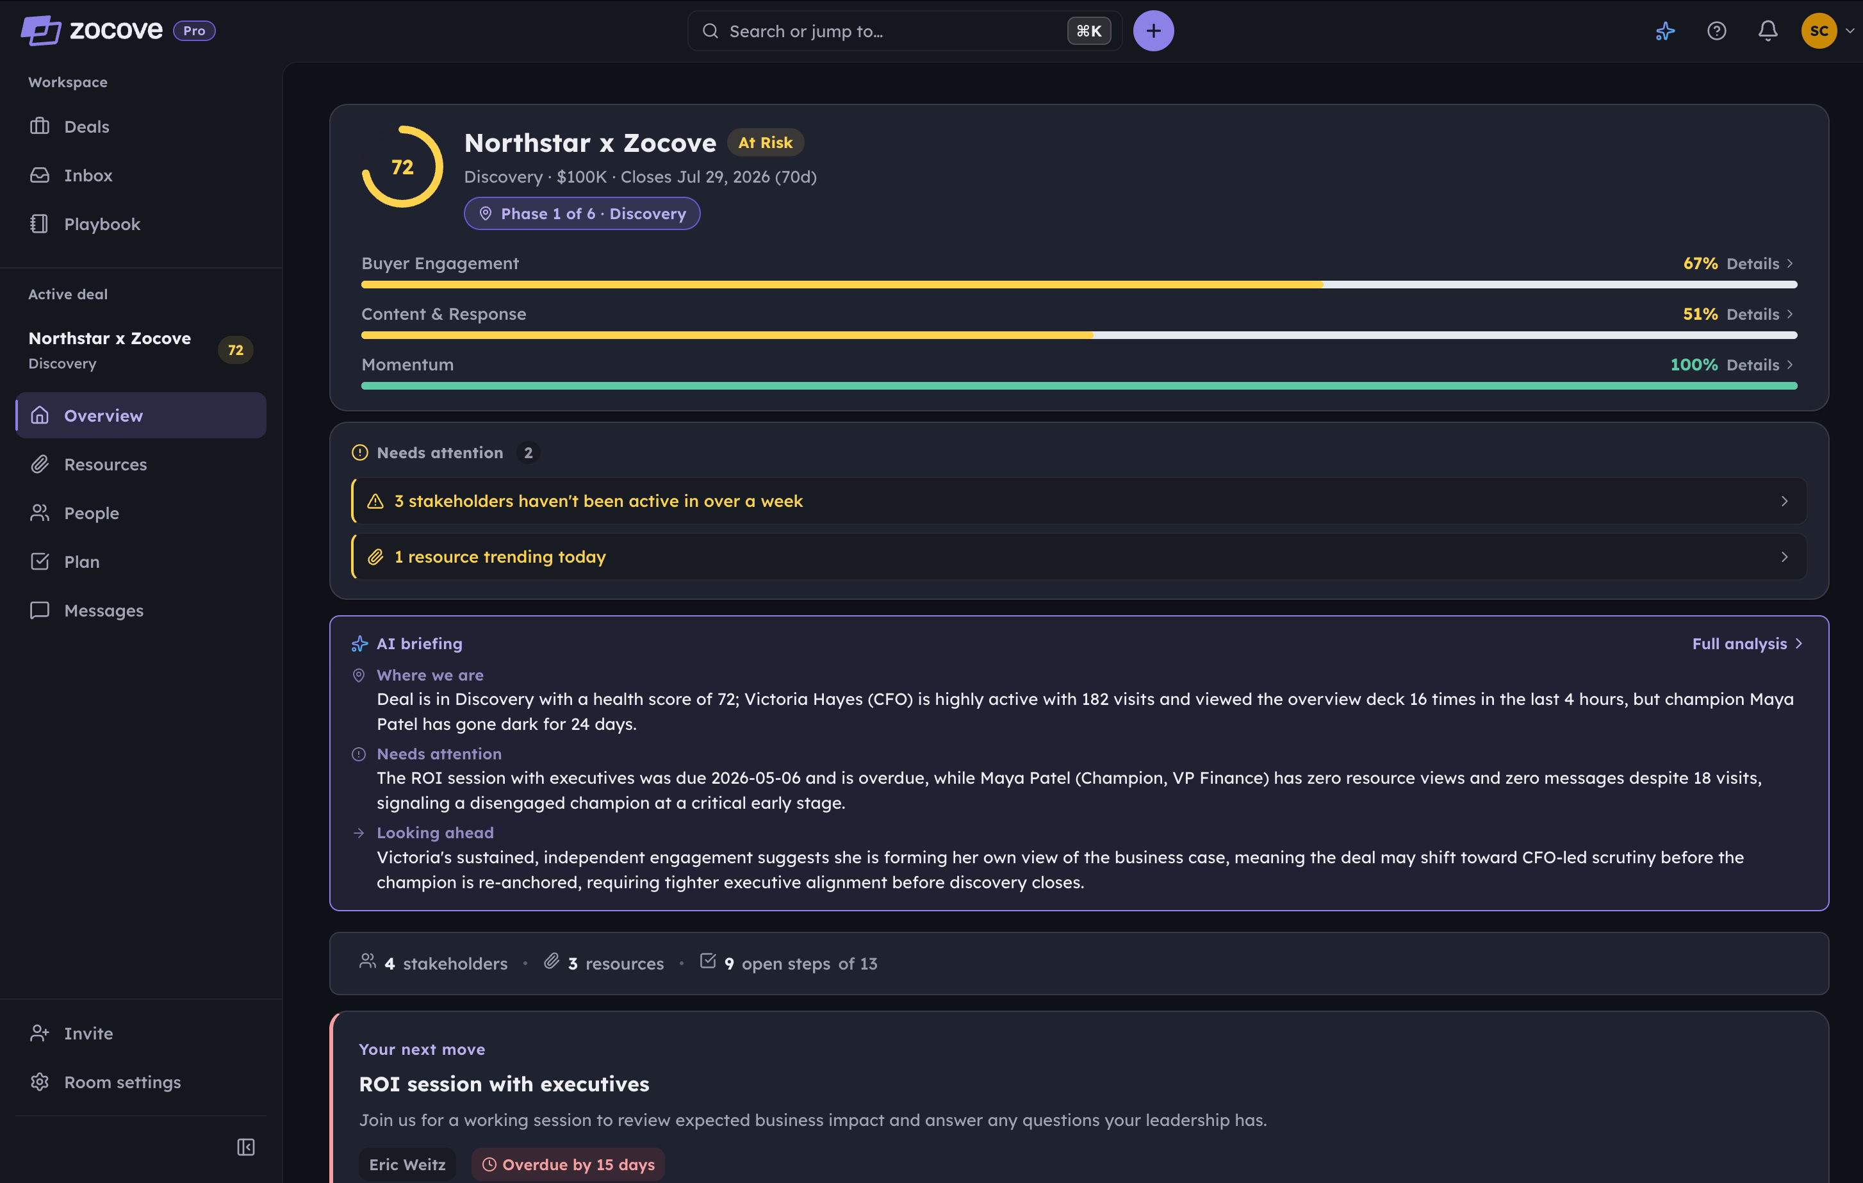The width and height of the screenshot is (1863, 1183).
Task: Click the health score 72 ring
Action: pyautogui.click(x=402, y=167)
